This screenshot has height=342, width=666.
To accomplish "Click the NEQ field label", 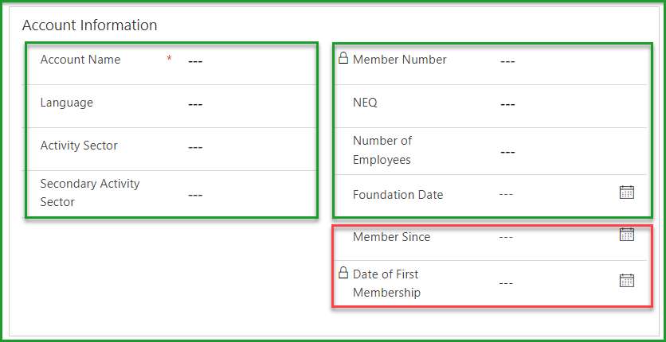I will [x=365, y=103].
